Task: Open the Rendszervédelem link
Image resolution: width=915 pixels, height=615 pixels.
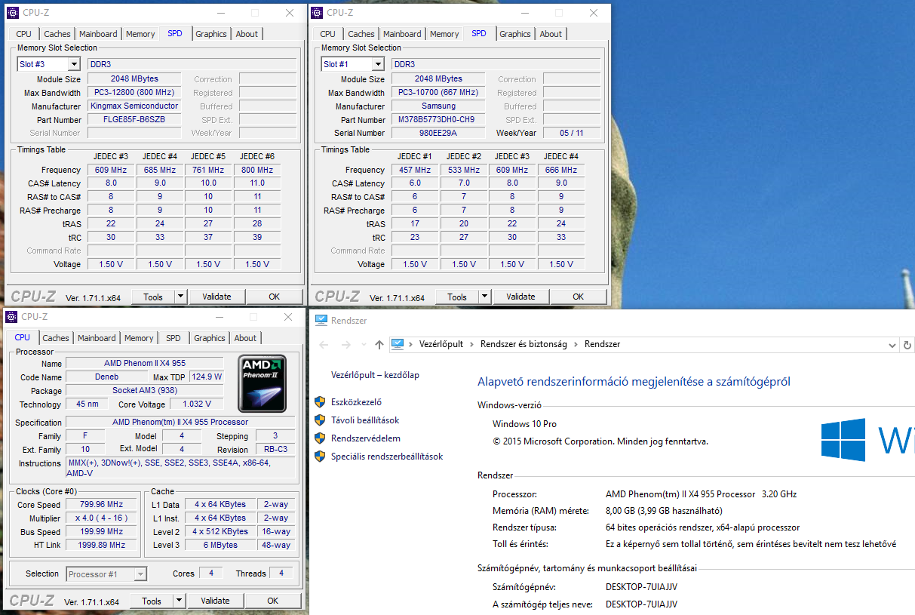Action: click(x=366, y=438)
